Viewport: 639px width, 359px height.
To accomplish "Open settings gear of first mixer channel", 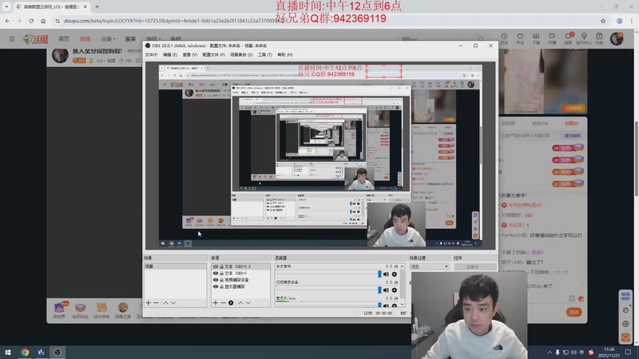I will pos(394,274).
